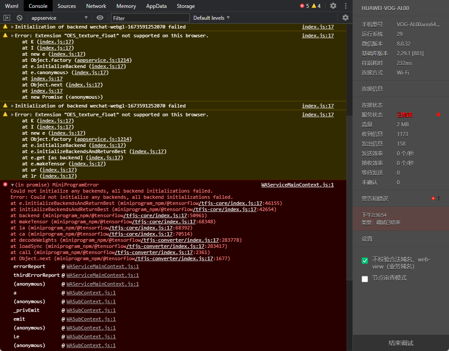
Task: Click the error icon beside 警告和错误
Action: click(433, 198)
